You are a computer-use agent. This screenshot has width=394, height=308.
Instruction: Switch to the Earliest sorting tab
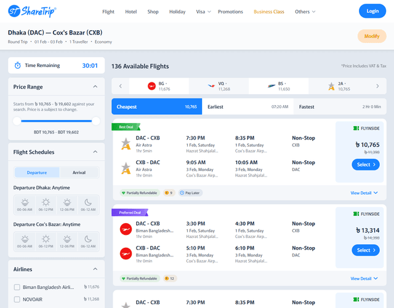[x=247, y=107]
